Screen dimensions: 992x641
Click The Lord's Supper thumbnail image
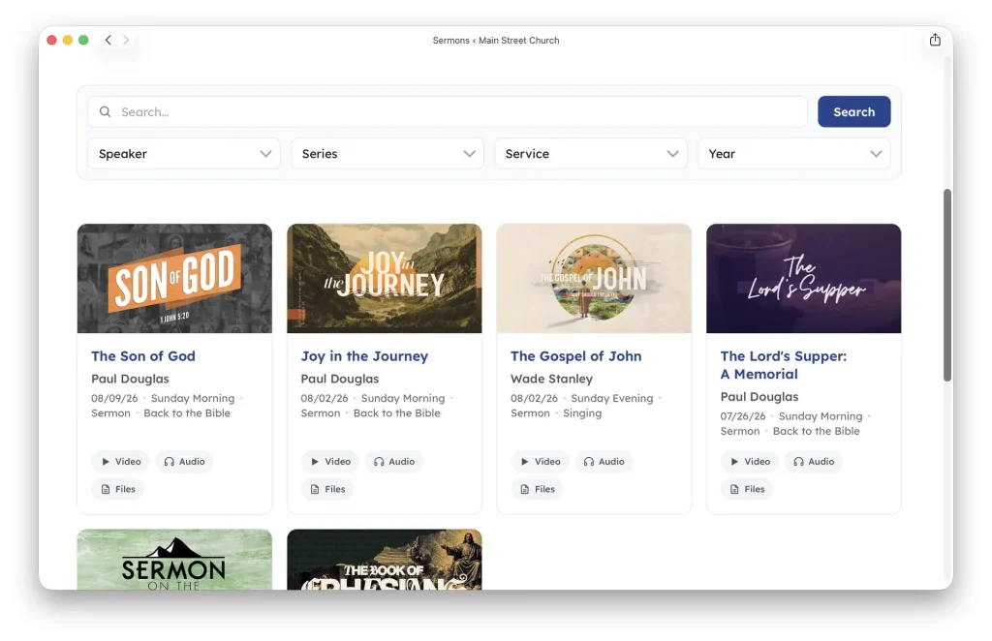point(803,278)
